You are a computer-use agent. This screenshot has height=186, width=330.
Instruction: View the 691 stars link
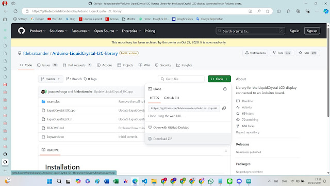click(245, 114)
